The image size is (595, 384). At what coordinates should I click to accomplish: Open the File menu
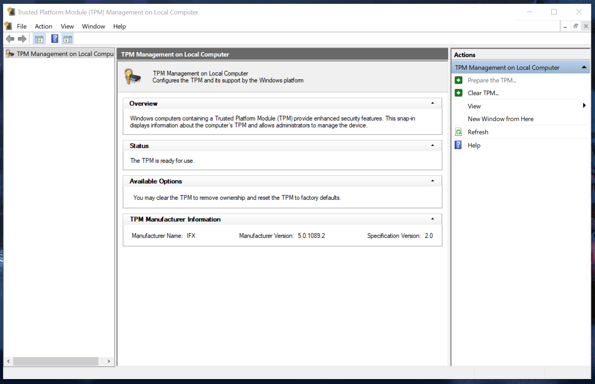point(22,26)
